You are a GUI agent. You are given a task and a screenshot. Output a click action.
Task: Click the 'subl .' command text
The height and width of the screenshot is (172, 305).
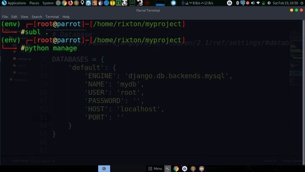point(37,32)
